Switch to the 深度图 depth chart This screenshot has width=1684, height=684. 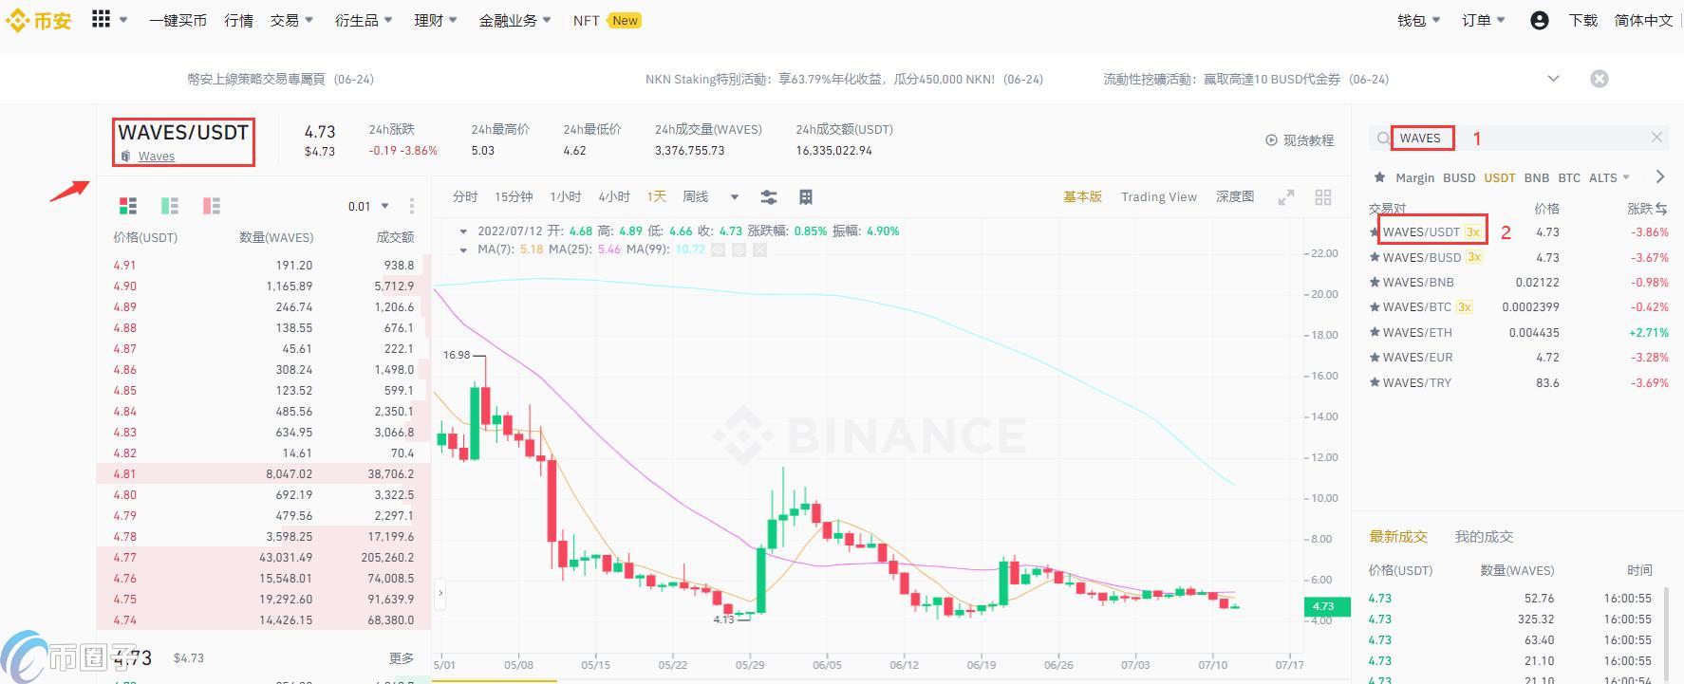[x=1235, y=196]
